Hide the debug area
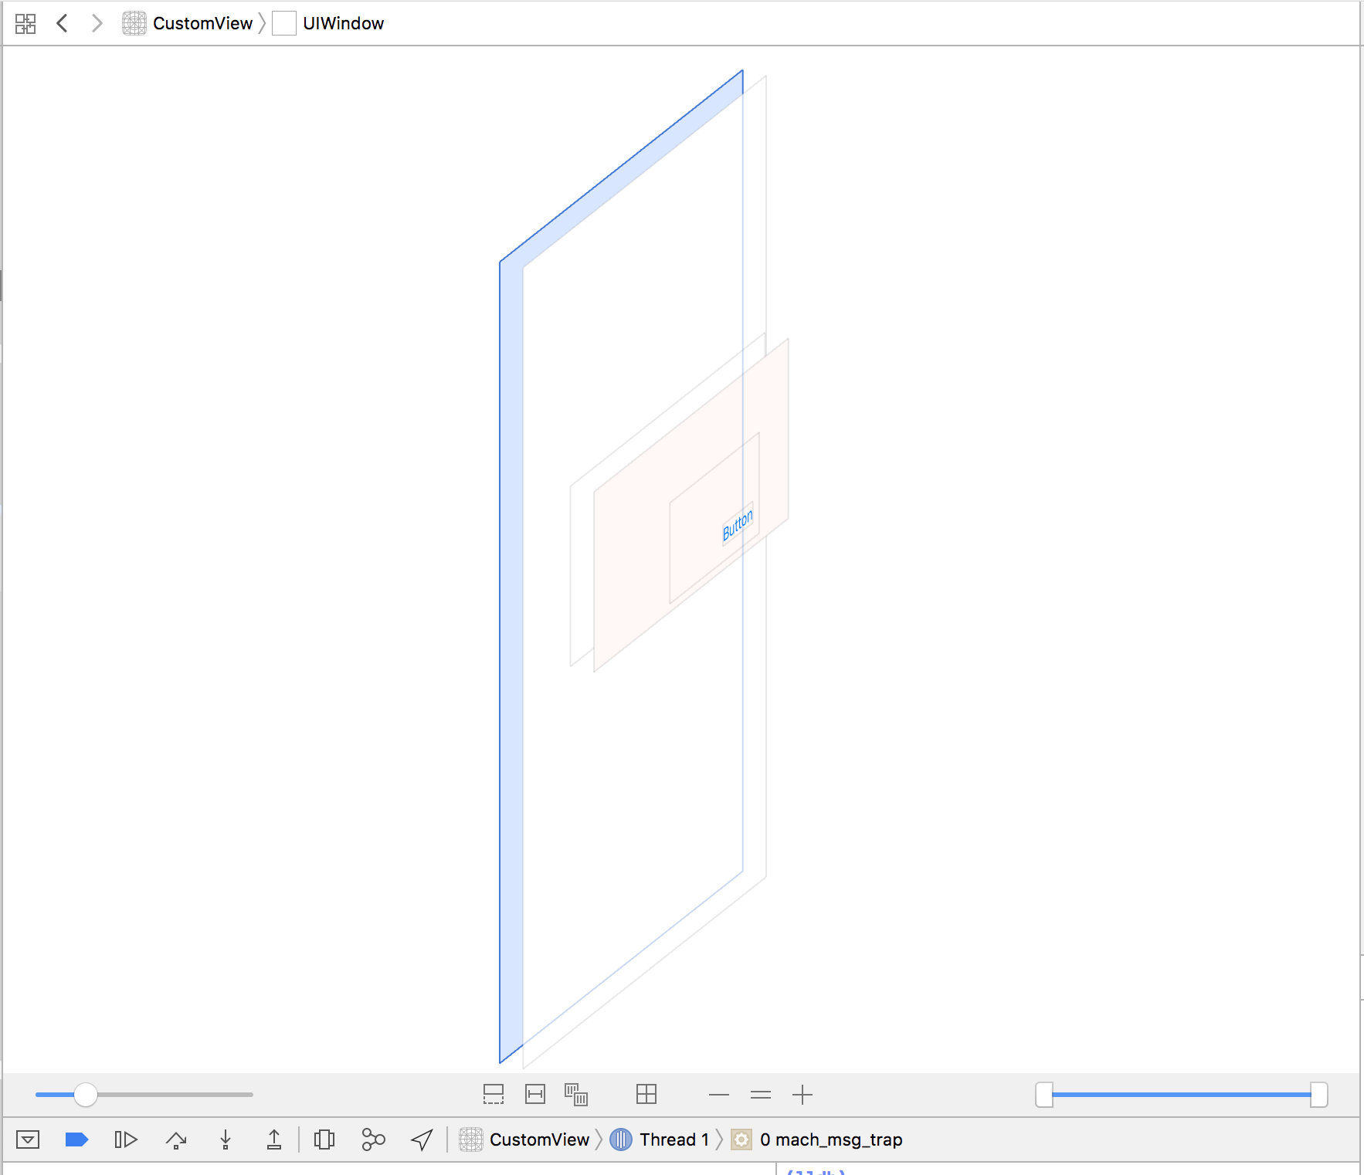The image size is (1364, 1175). tap(28, 1139)
